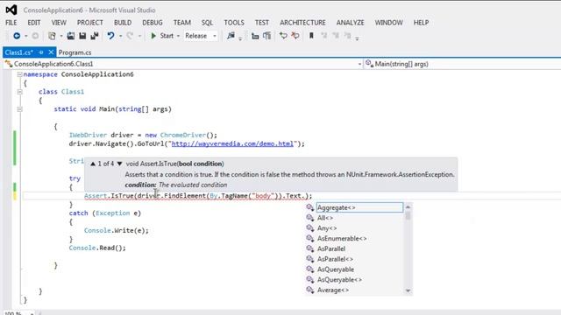
Task: Collapse the namespace ConsoleApplication6 block
Action: (19, 74)
